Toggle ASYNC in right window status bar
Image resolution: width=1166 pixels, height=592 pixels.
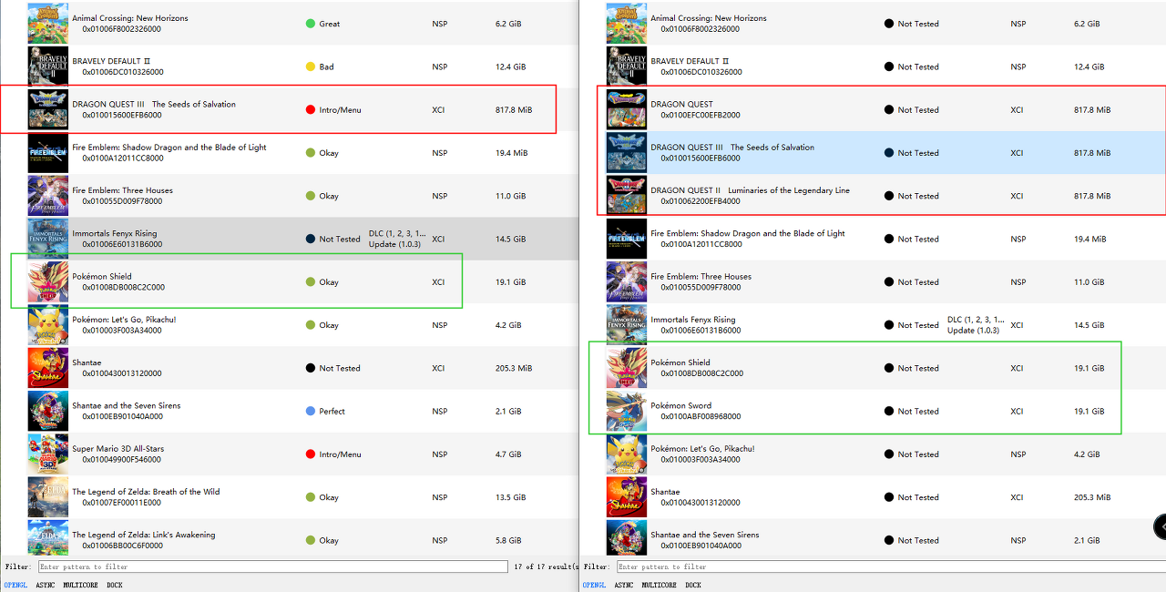pyautogui.click(x=624, y=585)
